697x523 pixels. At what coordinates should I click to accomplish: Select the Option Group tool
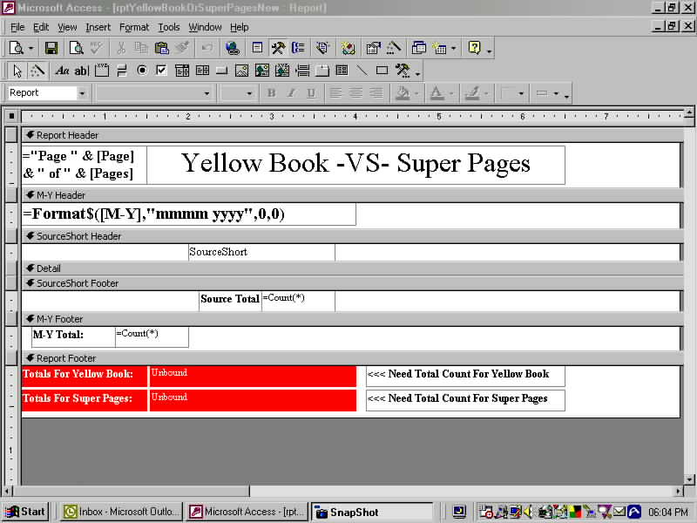click(x=102, y=71)
